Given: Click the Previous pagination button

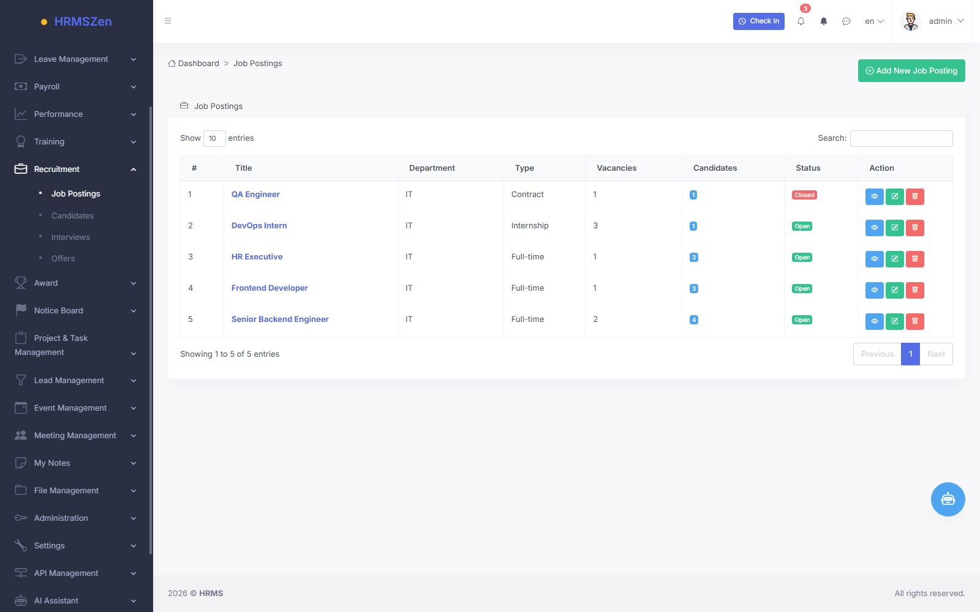Looking at the screenshot, I should 877,354.
